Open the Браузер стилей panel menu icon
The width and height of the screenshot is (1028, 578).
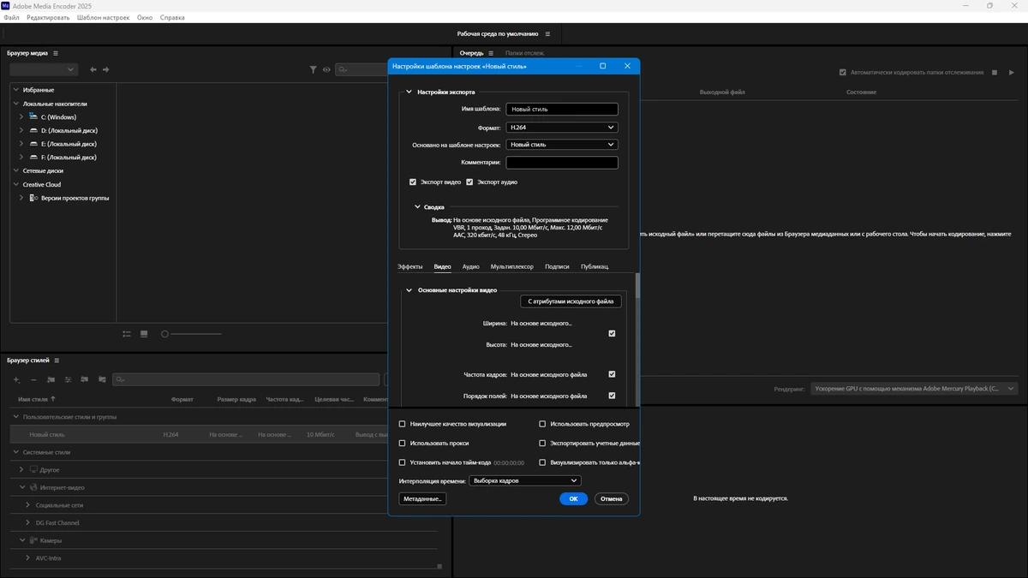point(57,361)
